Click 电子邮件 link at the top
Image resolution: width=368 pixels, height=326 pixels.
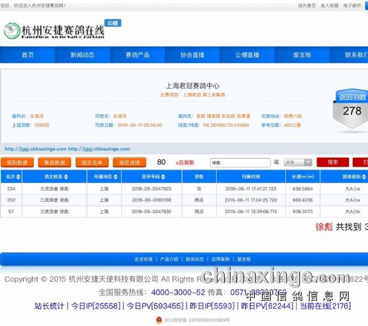click(352, 6)
